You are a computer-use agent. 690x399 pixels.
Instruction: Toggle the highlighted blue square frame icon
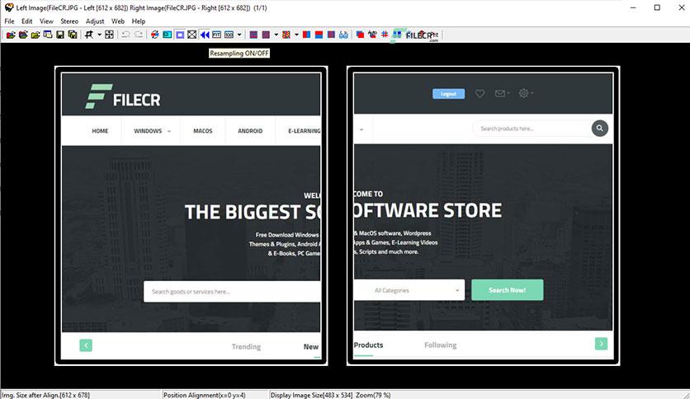[180, 35]
